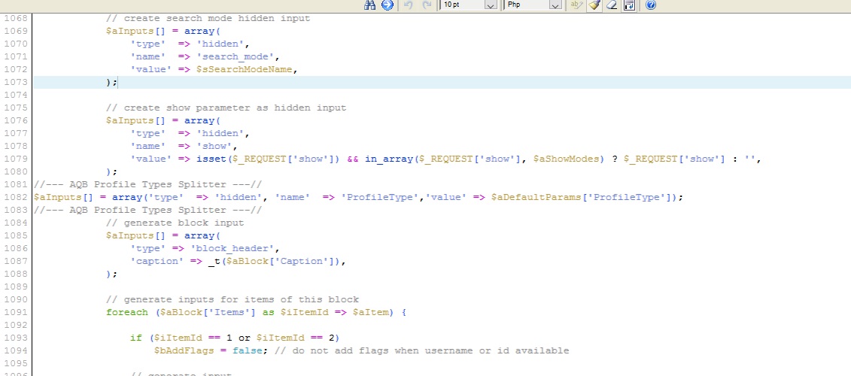Click the blue arrow Find Next icon
This screenshot has height=376, width=851.
coord(388,5)
